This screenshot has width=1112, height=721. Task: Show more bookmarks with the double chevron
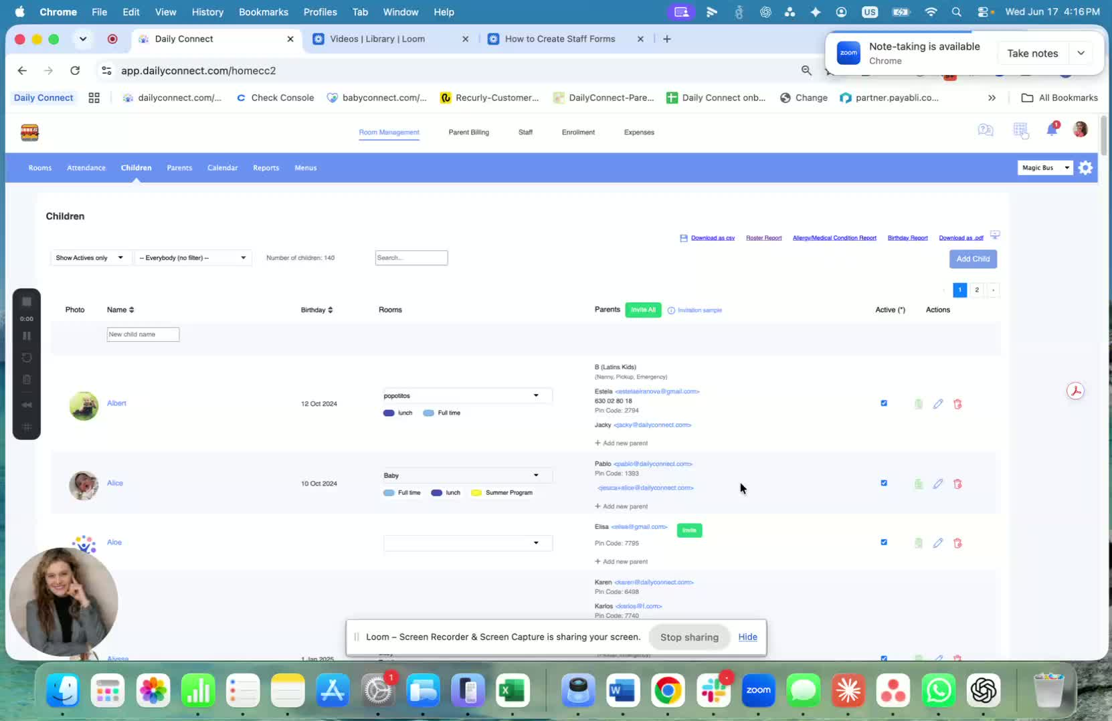click(x=992, y=98)
